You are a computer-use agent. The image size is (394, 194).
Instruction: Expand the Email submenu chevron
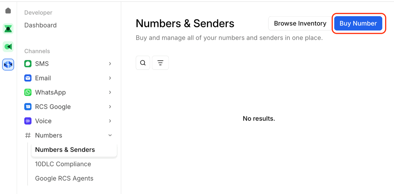tap(110, 78)
